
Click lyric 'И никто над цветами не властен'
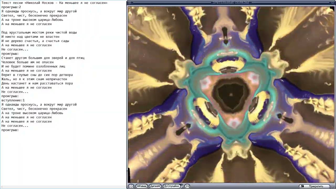[30, 37]
